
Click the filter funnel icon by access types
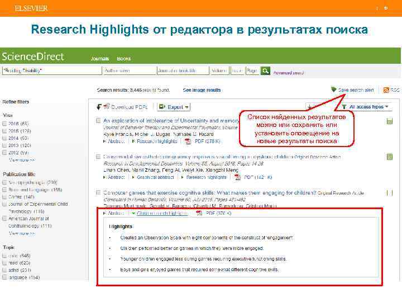pos(344,107)
